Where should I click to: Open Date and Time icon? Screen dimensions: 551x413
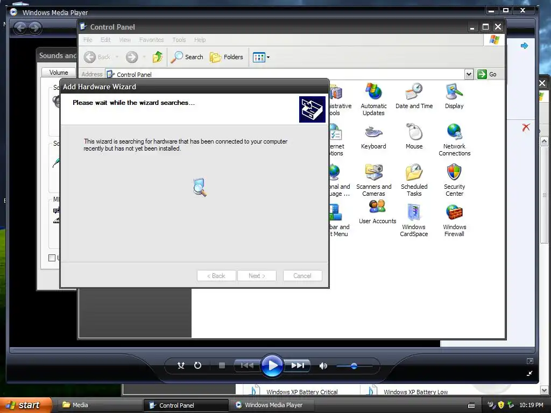point(414,96)
